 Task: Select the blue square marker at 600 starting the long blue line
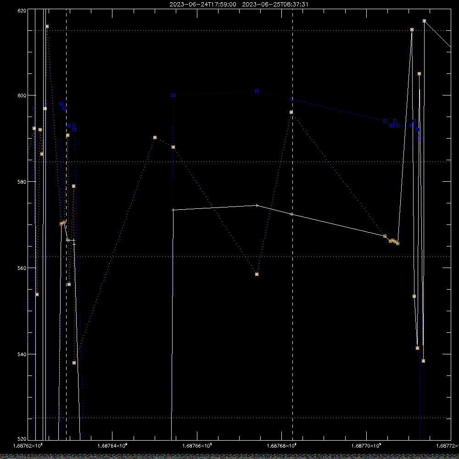click(x=174, y=95)
